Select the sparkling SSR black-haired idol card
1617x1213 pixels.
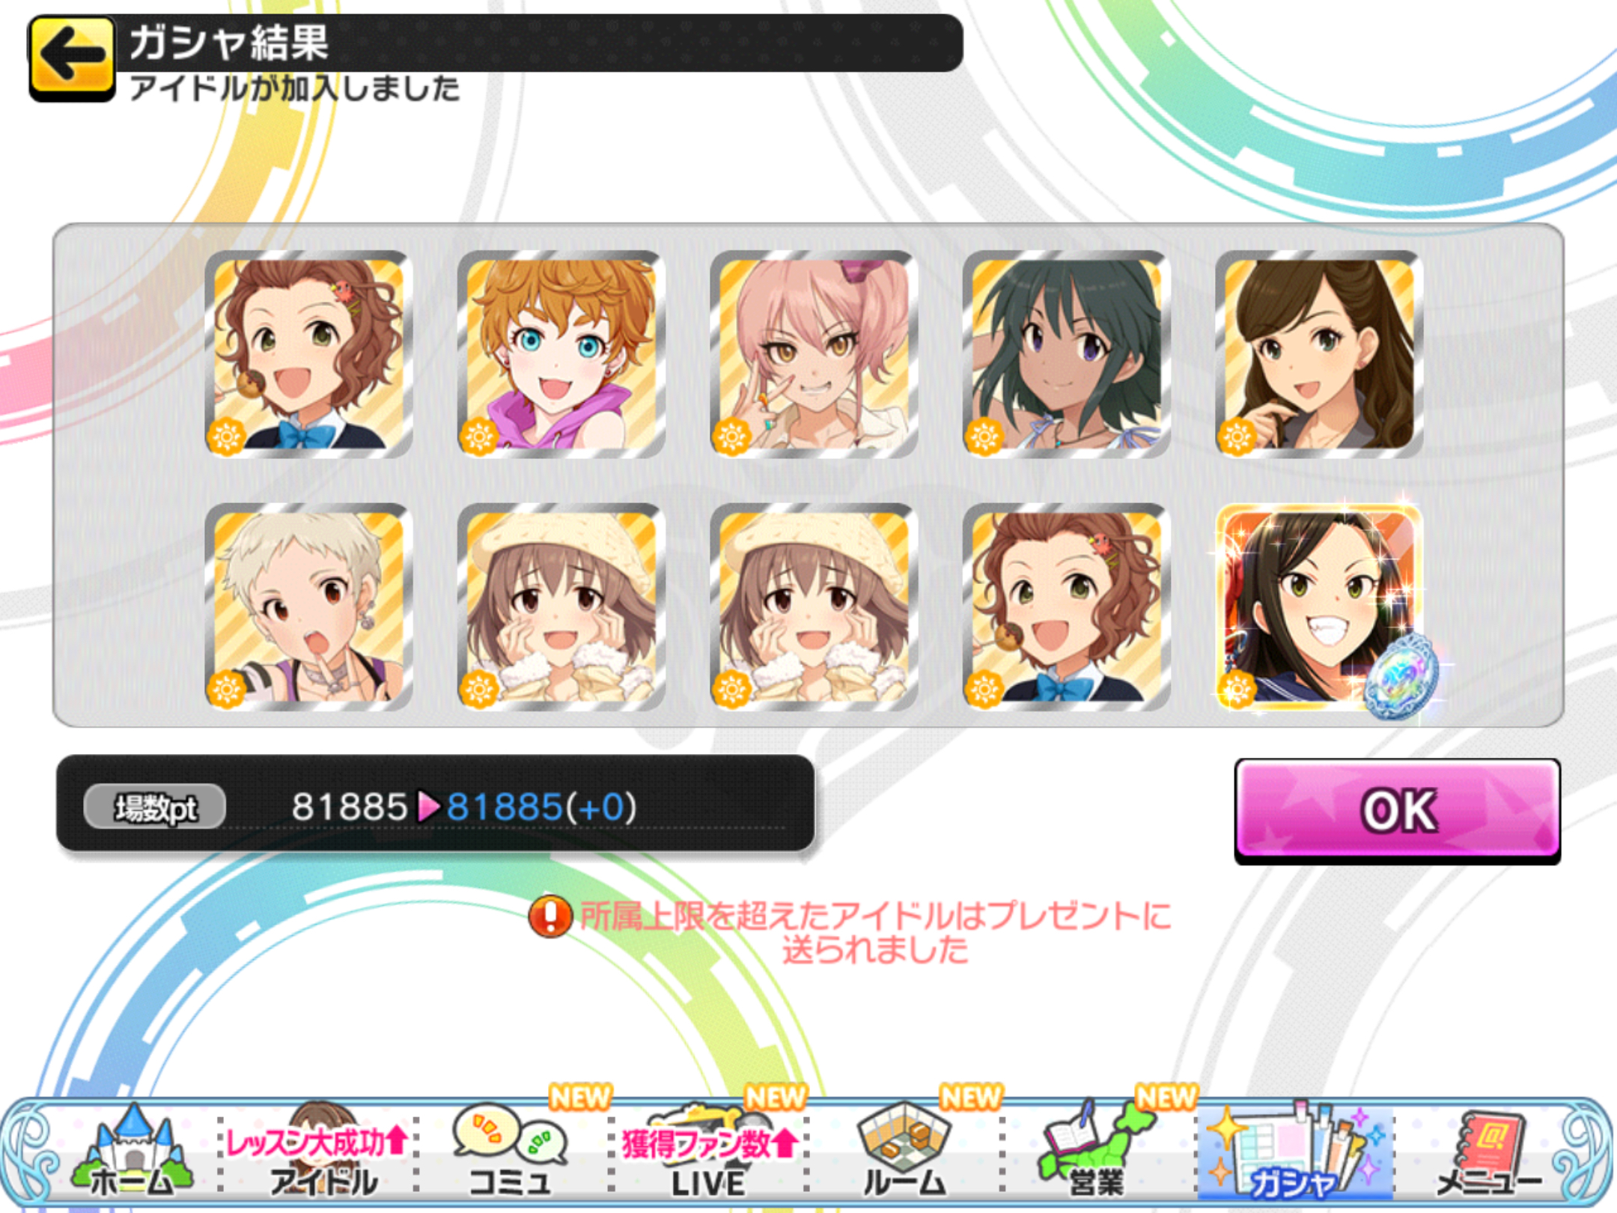pos(1319,606)
